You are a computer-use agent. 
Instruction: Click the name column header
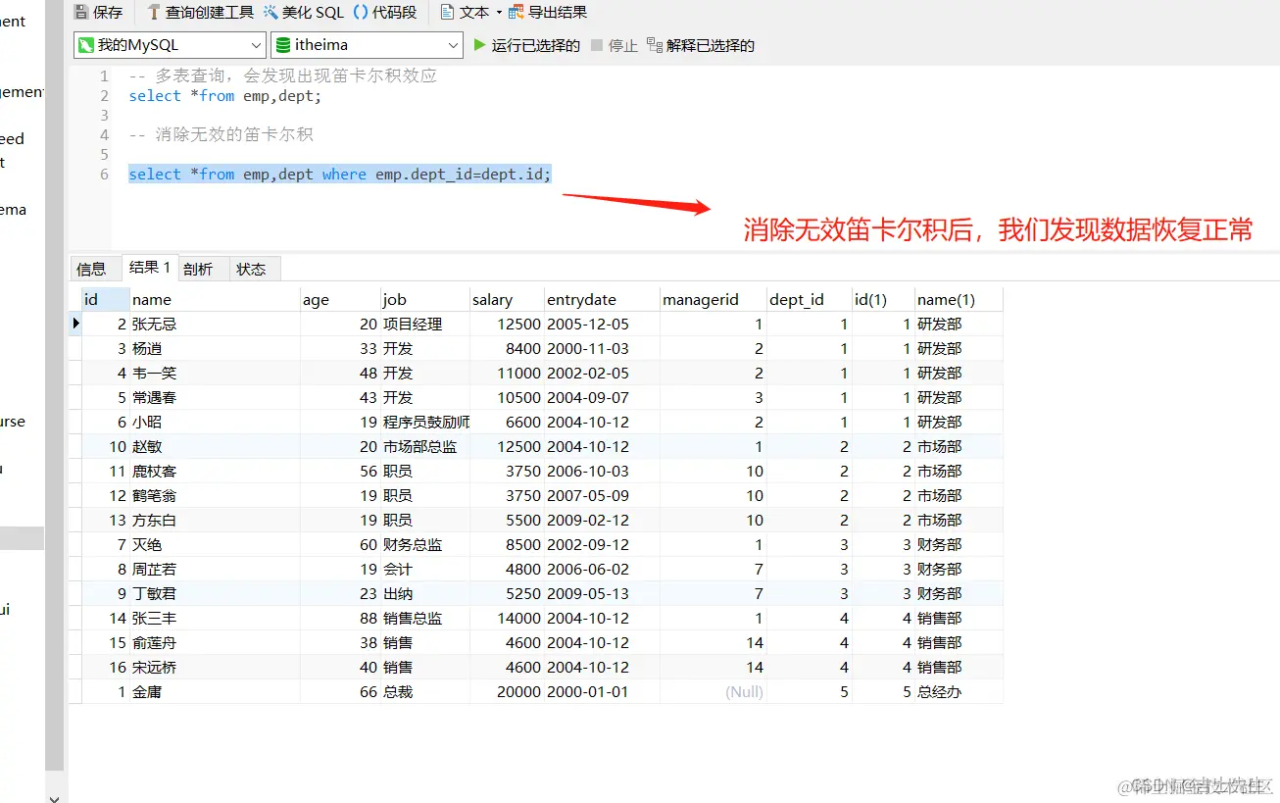click(215, 300)
